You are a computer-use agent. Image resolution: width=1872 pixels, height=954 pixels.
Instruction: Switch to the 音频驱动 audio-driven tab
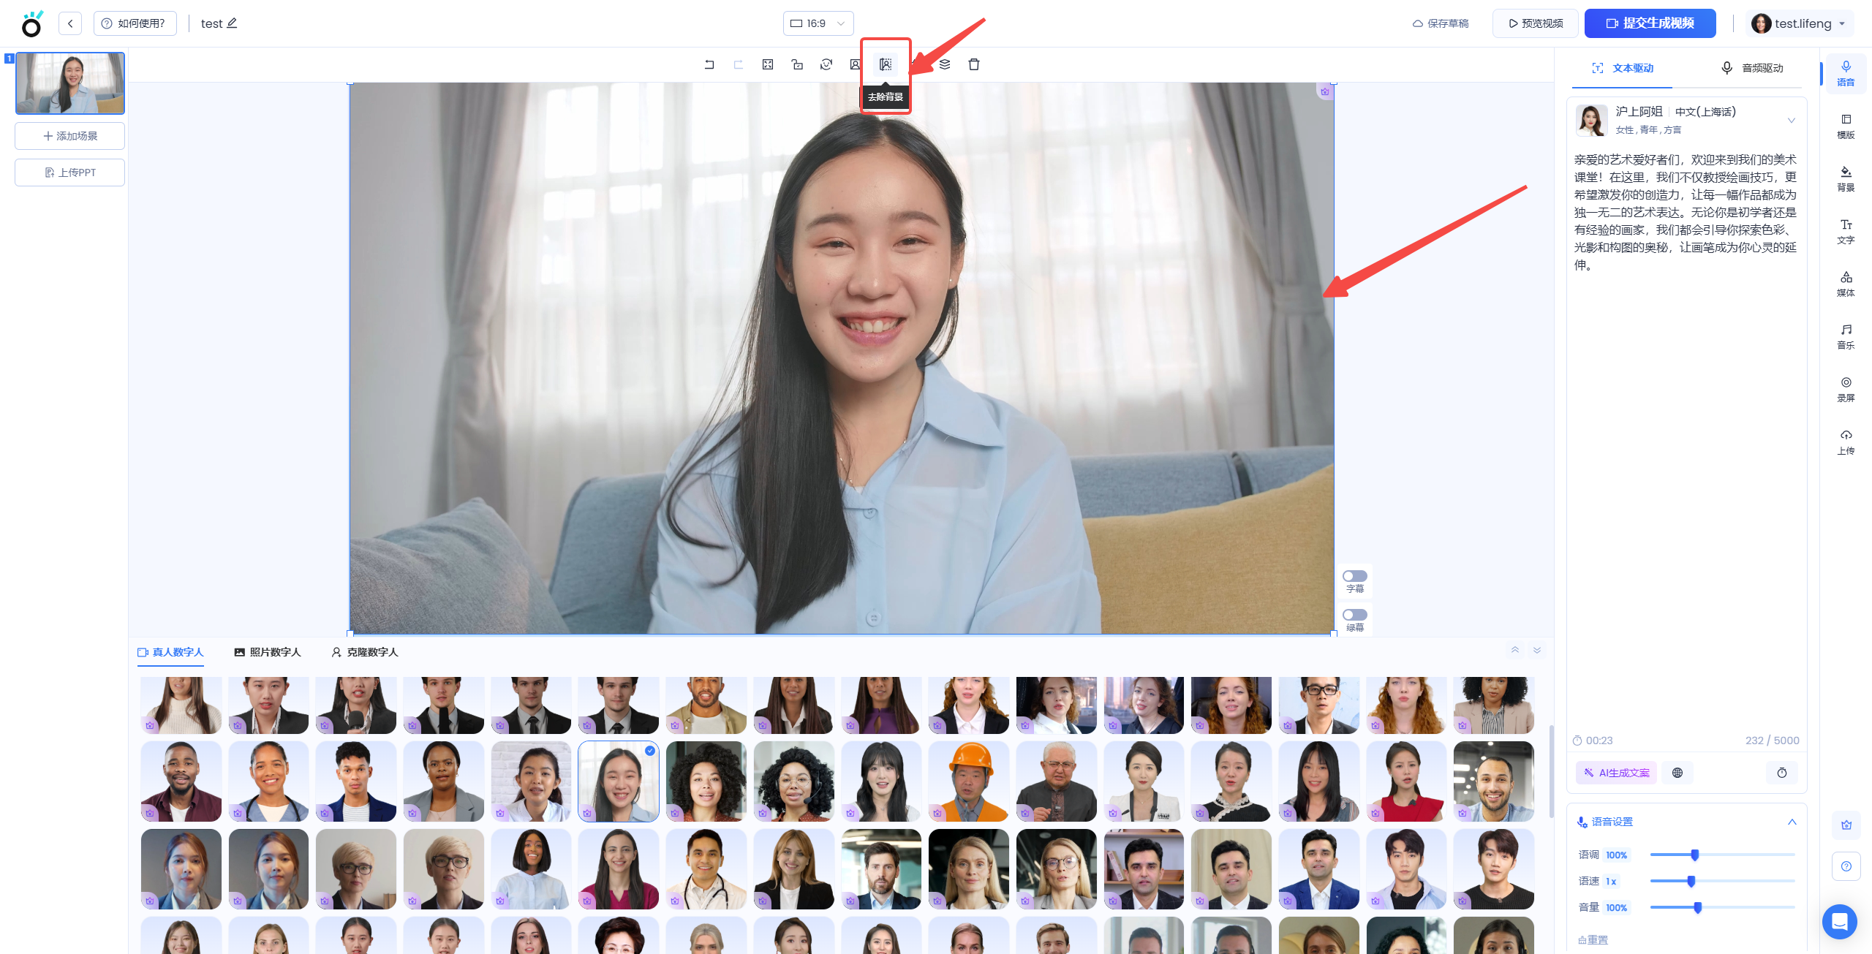[x=1753, y=68]
